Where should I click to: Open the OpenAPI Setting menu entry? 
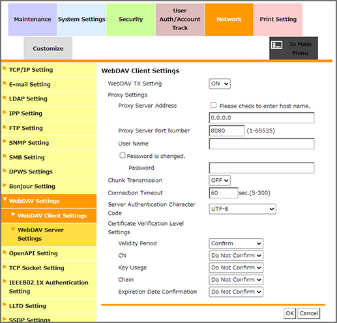[x=49, y=253]
